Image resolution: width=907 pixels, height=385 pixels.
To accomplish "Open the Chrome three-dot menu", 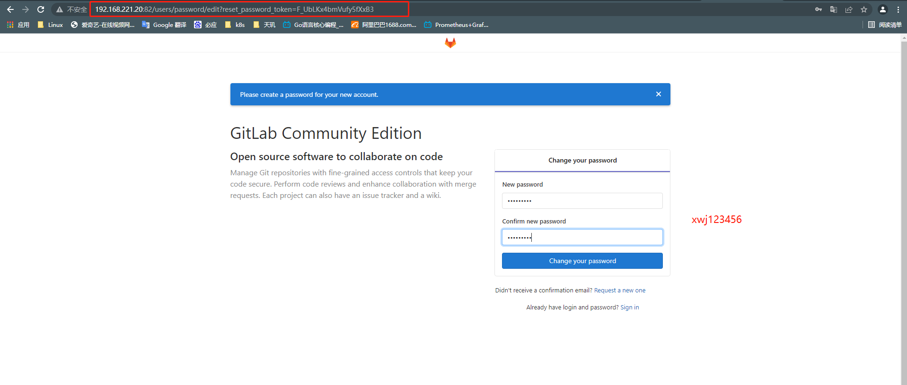I will coord(898,9).
